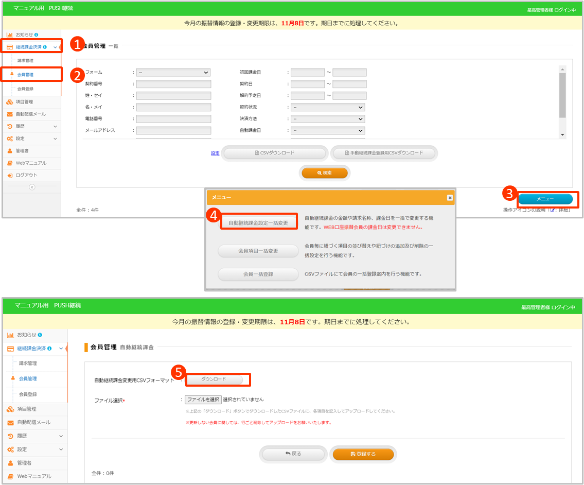The image size is (584, 485).
Task: Click the 設定 link beside CSVダウンロード
Action: pos(215,153)
